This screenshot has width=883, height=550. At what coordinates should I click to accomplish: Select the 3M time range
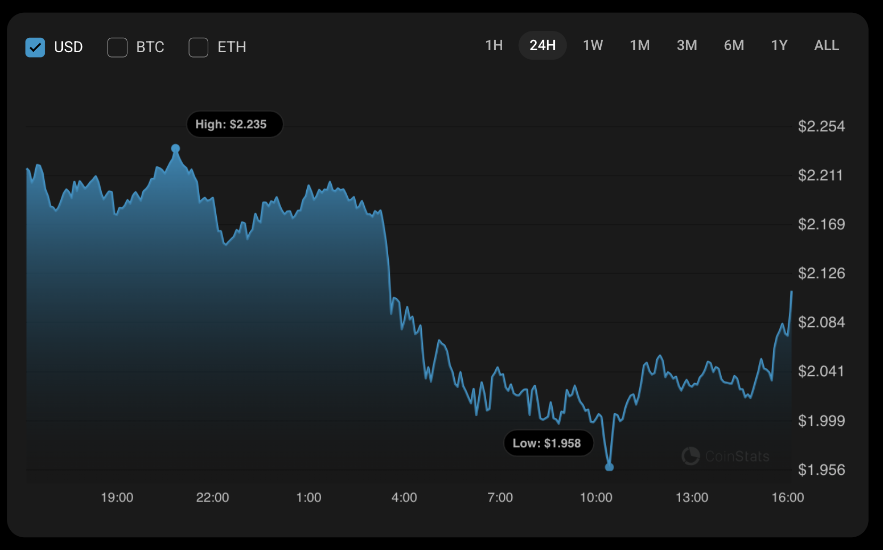(x=686, y=45)
